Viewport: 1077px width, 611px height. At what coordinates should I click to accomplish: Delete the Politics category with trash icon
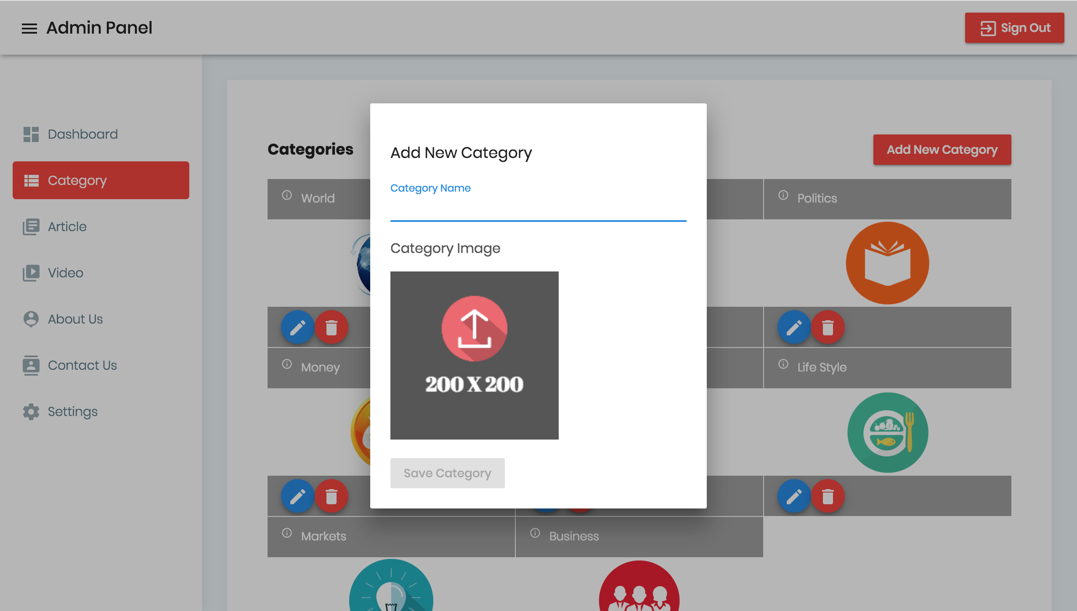point(828,327)
